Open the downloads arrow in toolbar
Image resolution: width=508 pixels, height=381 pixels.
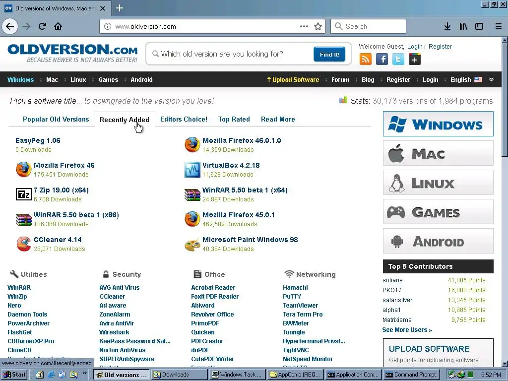[x=447, y=26]
